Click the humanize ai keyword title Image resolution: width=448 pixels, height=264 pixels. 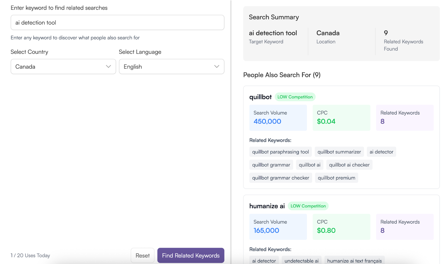[267, 206]
